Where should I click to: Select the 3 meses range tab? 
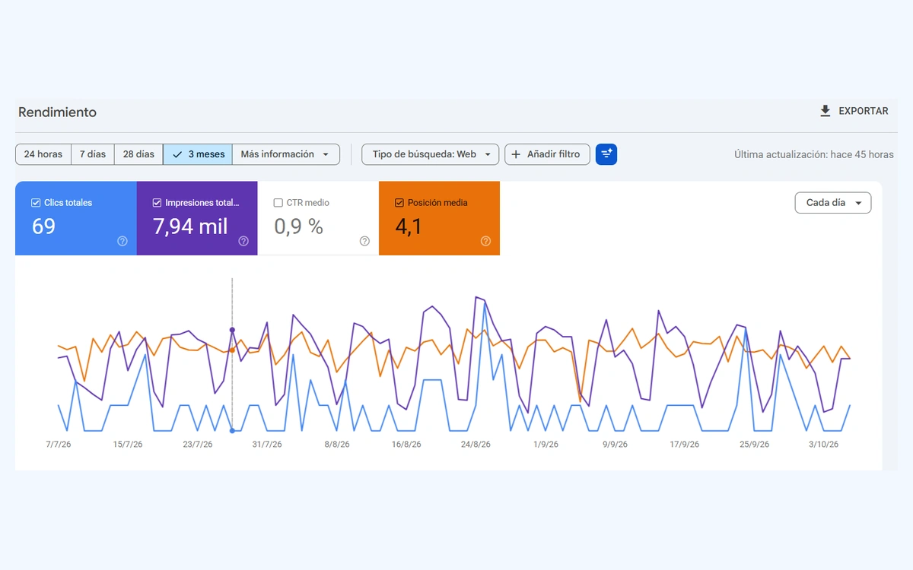click(198, 154)
